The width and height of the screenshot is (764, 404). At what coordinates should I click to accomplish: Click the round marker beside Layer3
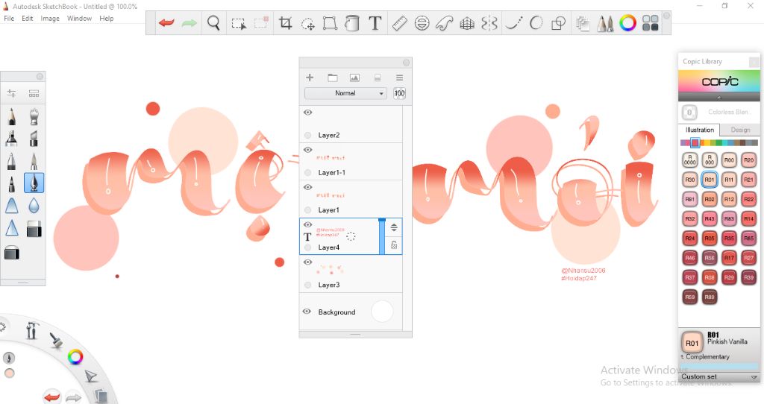pyautogui.click(x=307, y=285)
